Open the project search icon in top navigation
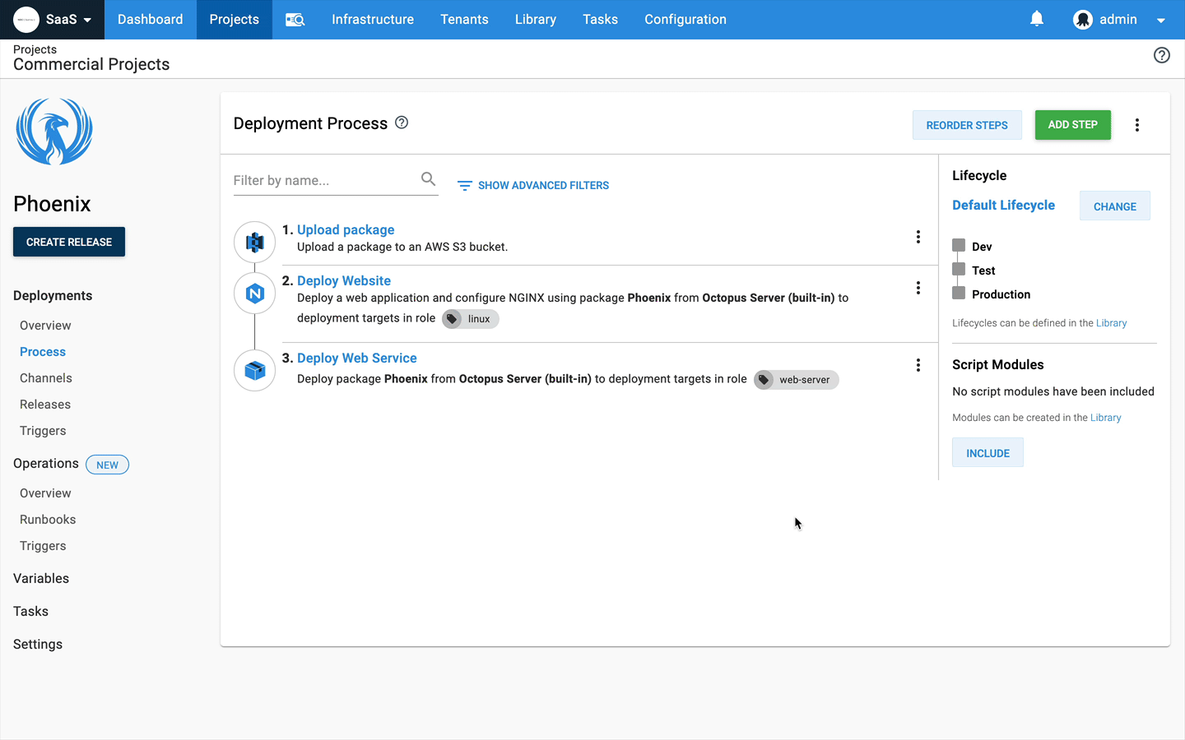Screen dimensions: 1185x740 pos(295,20)
